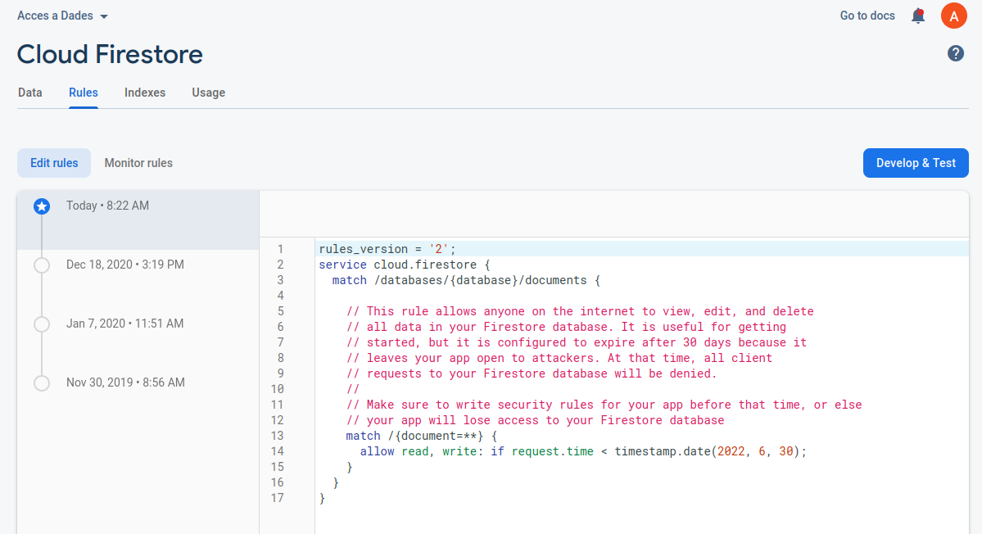The image size is (982, 534).
Task: Expand the Acces a Dades project dropdown
Action: [x=63, y=16]
